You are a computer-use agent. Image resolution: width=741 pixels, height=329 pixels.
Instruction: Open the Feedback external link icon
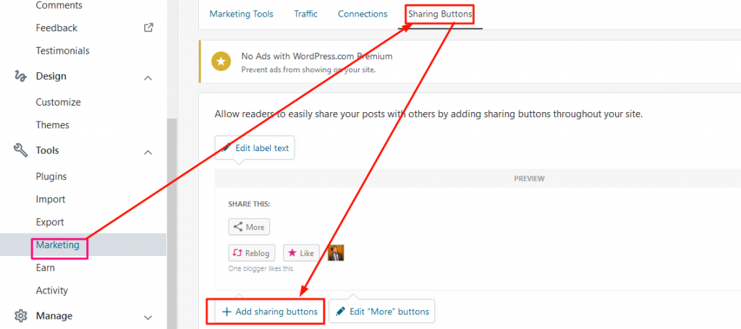(x=148, y=28)
